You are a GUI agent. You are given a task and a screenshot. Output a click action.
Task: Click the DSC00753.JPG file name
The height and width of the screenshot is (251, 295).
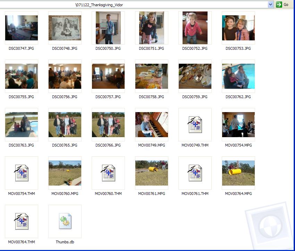click(x=238, y=48)
